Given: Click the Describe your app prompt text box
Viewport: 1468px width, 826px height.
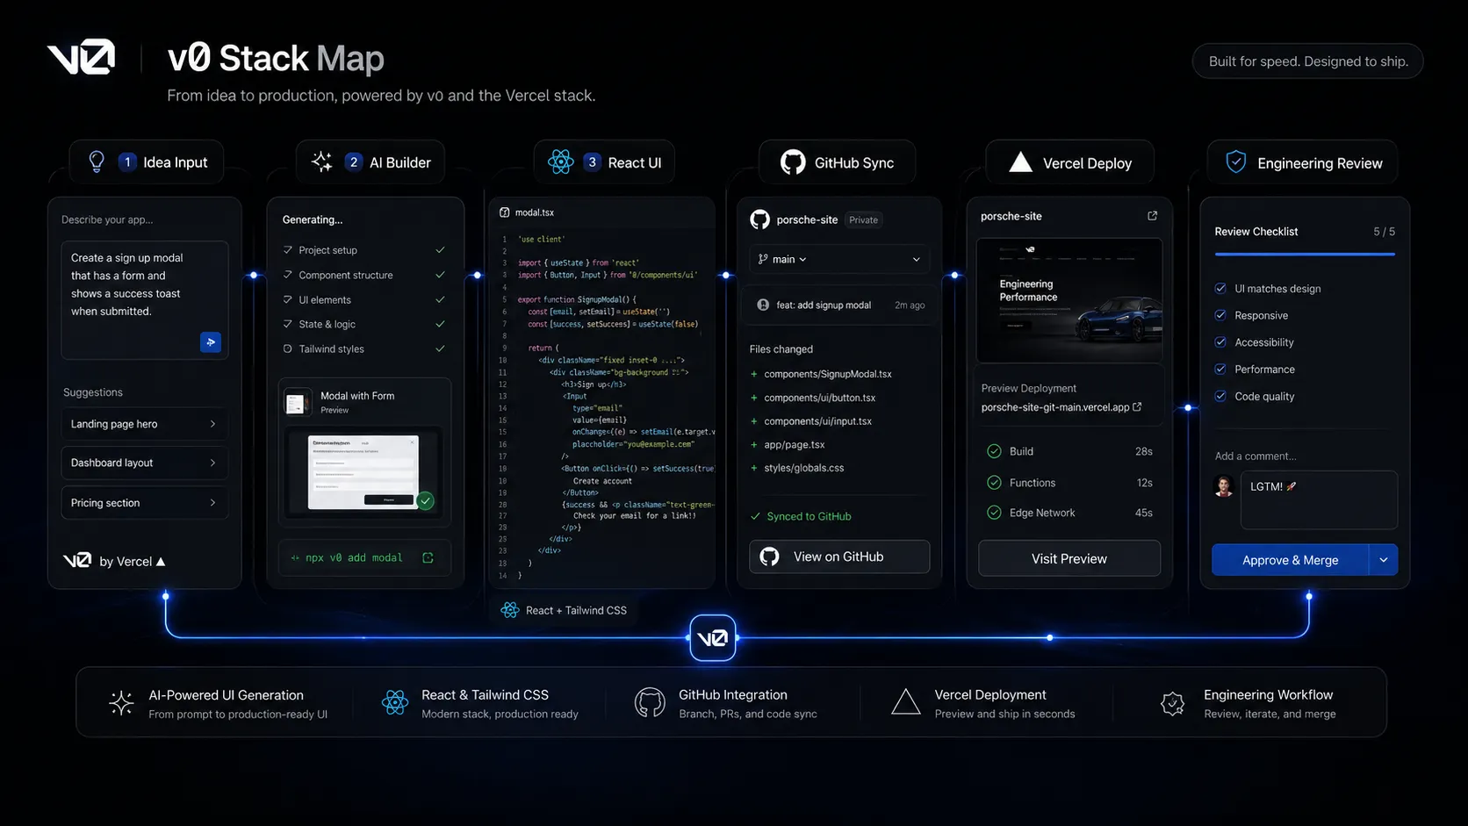Looking at the screenshot, I should point(145,300).
